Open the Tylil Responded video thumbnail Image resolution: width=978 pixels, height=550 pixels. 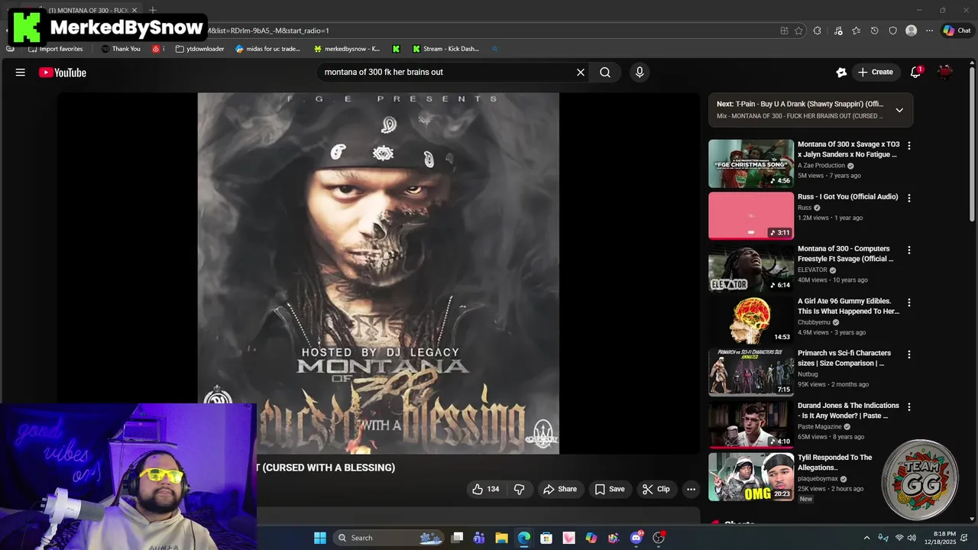[751, 477]
